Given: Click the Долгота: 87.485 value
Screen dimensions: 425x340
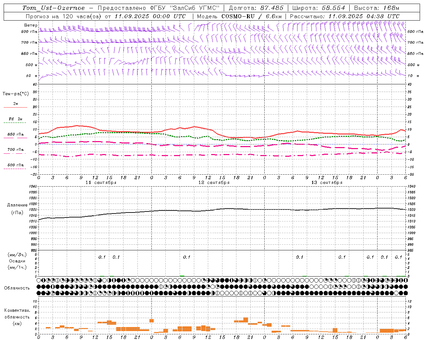Looking at the screenshot, I should 256,8.
